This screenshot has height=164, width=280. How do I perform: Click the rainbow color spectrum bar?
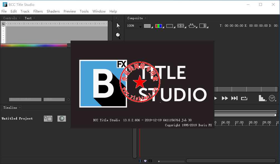point(34,46)
